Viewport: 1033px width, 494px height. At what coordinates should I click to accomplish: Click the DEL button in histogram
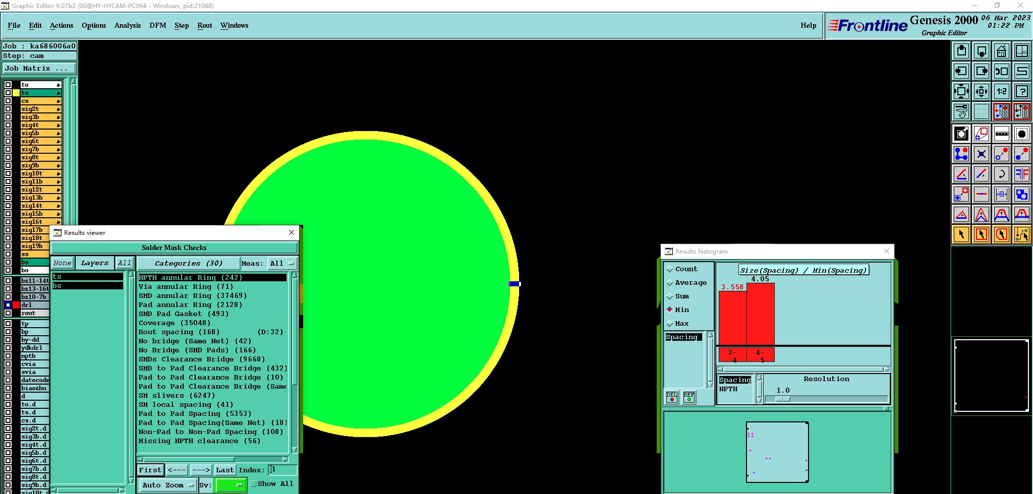[672, 397]
